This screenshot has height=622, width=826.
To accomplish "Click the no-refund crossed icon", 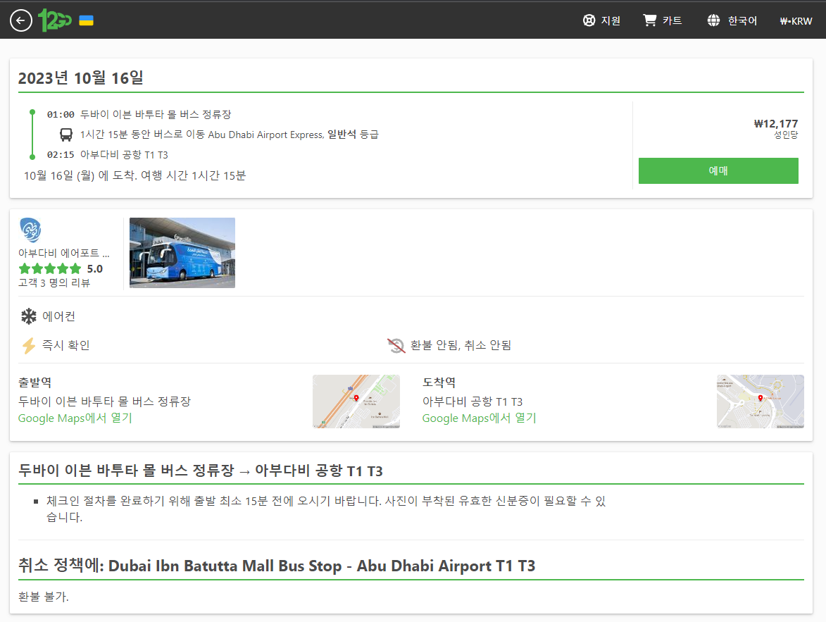I will coord(396,345).
